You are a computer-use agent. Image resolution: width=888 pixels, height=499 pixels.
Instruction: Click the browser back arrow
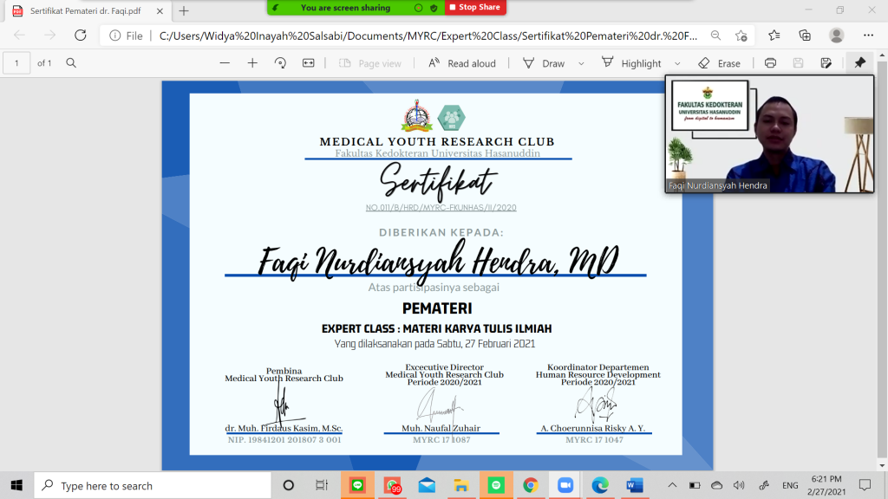coord(19,35)
